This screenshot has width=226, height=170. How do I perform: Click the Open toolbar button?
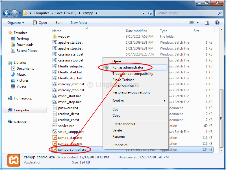(x=40, y=23)
